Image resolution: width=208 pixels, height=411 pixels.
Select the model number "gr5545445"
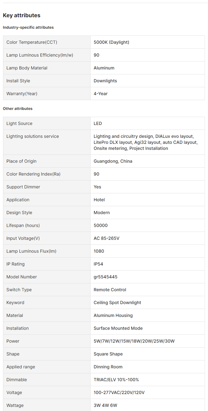click(105, 277)
